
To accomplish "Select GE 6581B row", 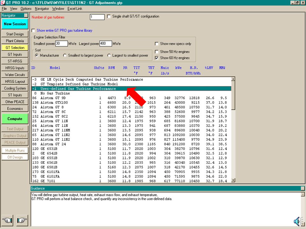I will click(131, 167).
